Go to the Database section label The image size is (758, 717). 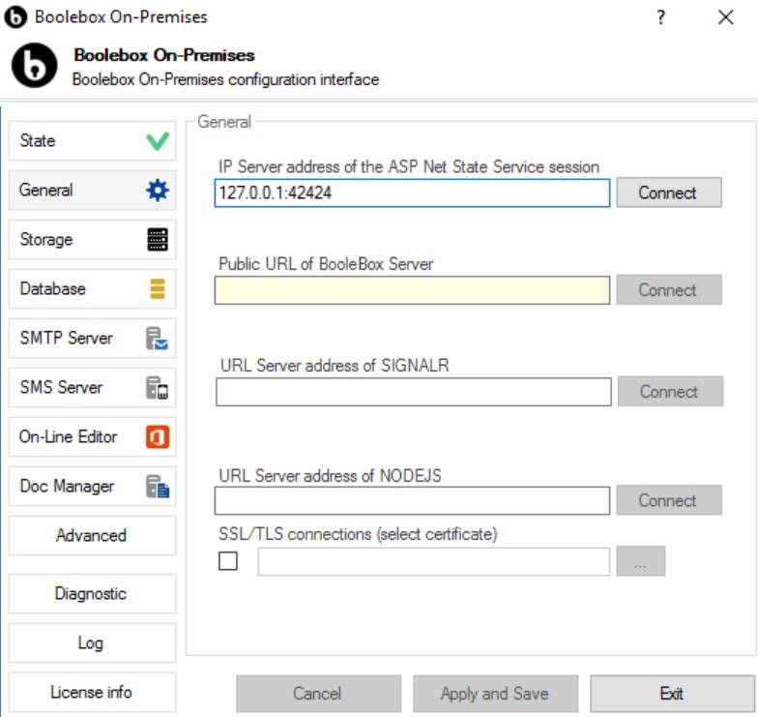point(52,288)
